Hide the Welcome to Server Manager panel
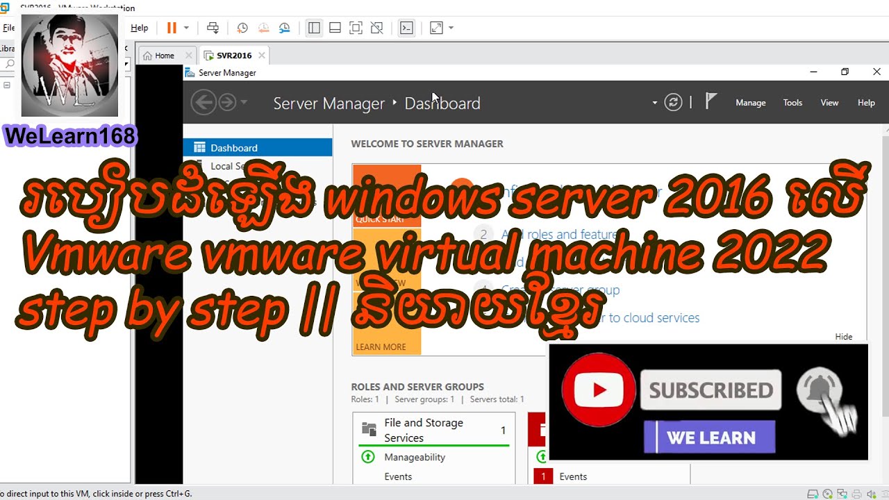The image size is (889, 500). [x=844, y=337]
